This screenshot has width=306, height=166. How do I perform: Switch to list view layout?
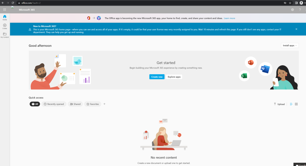click(x=291, y=104)
